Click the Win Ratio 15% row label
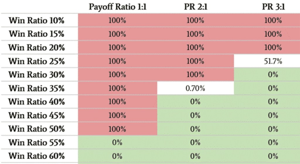This screenshot has width=300, height=164. click(x=37, y=34)
